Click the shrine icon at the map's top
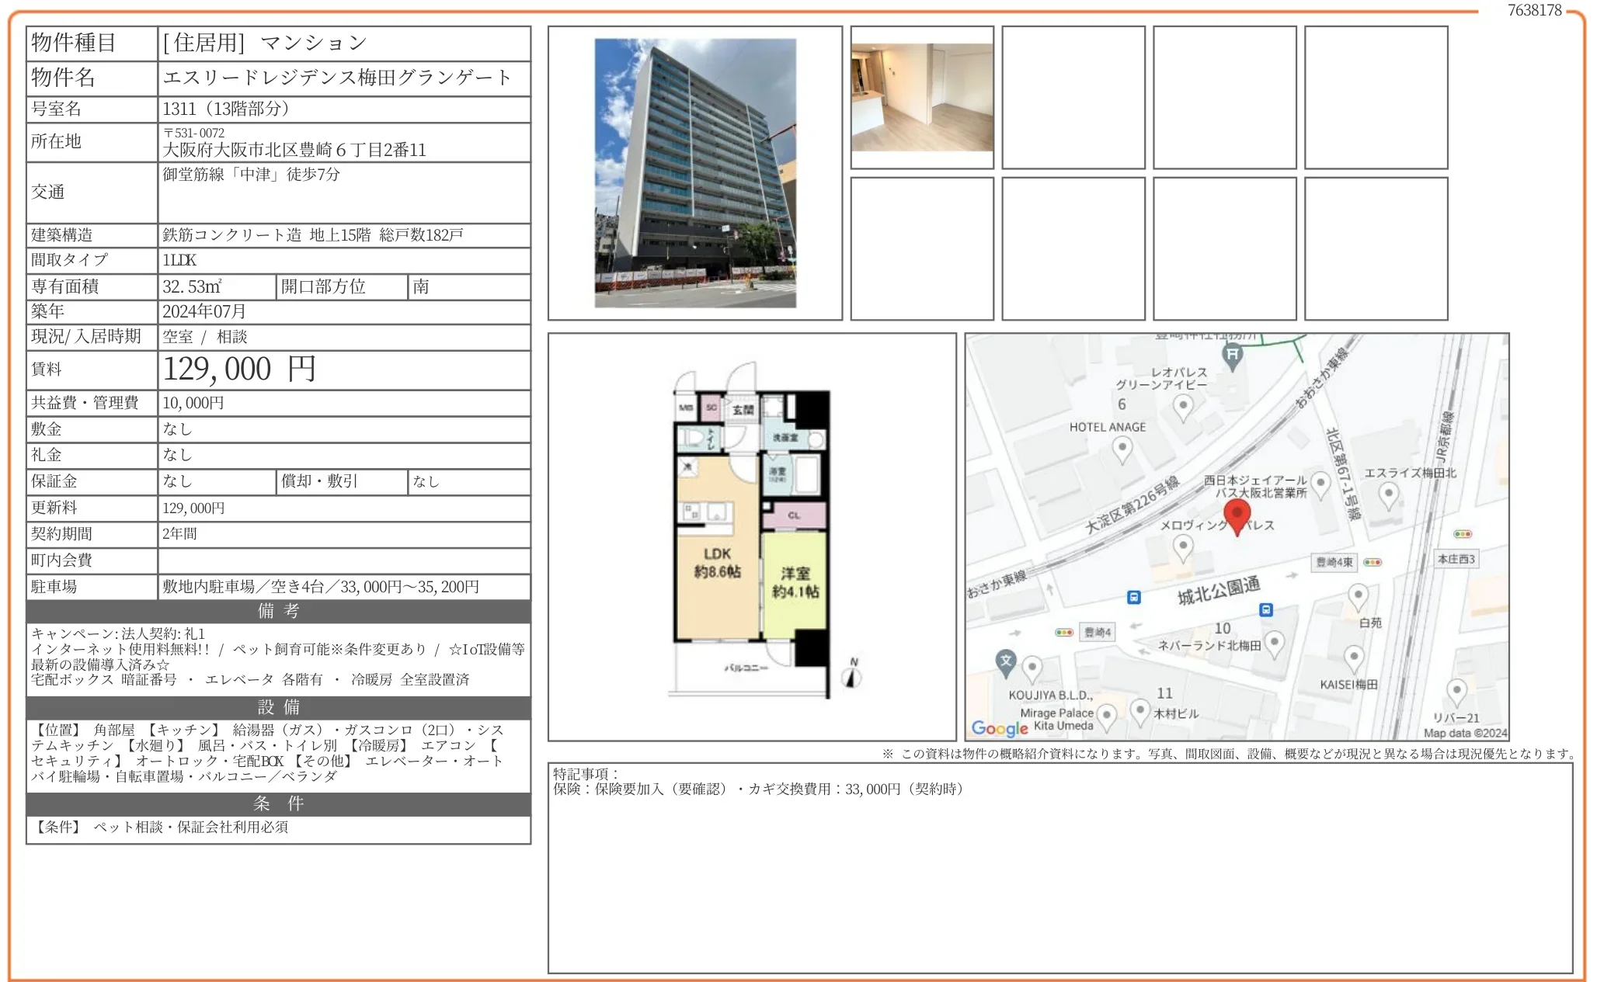 point(1232,356)
